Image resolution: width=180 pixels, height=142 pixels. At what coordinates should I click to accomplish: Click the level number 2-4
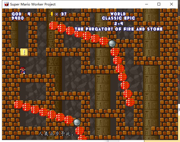coord(119,24)
